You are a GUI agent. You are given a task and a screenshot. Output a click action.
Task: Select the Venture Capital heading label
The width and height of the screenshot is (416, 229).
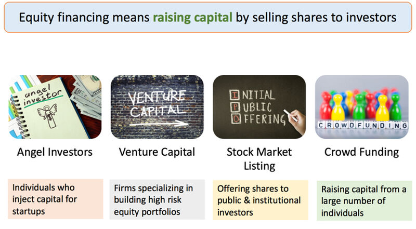click(x=157, y=152)
